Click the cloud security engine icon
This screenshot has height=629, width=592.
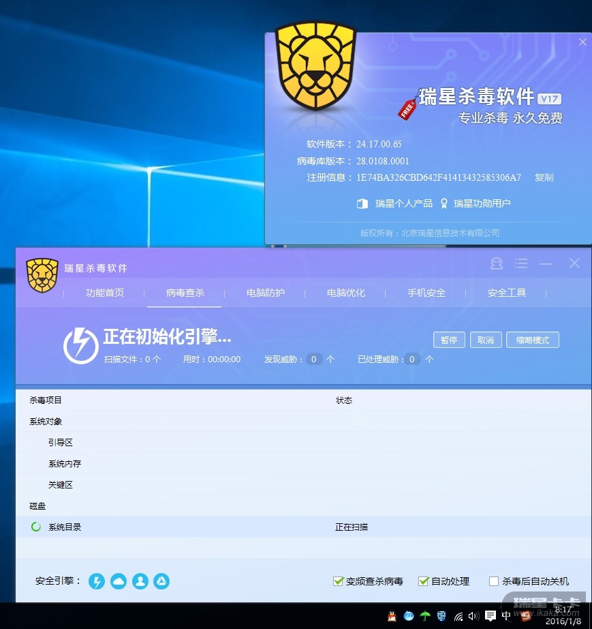119,581
